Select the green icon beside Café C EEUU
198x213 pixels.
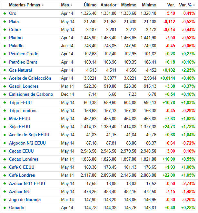tap(5, 167)
